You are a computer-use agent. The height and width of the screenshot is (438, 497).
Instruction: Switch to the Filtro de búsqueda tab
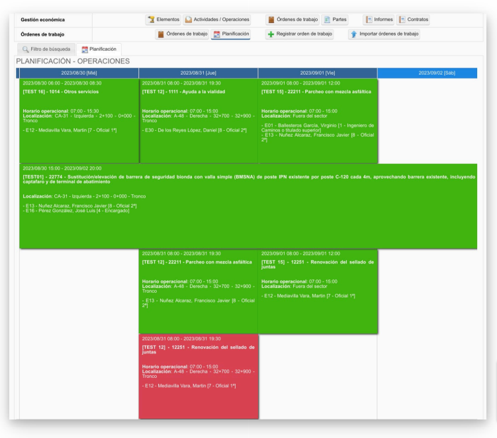click(46, 49)
